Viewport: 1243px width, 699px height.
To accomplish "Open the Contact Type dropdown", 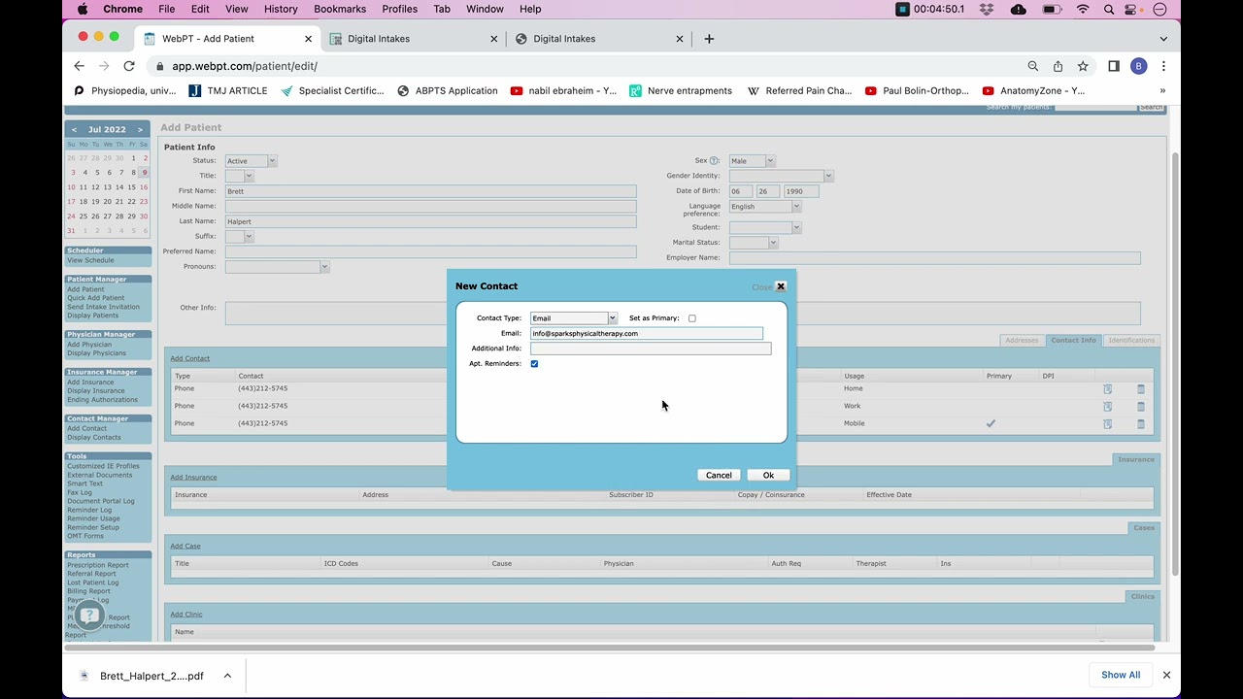I will coord(574,318).
